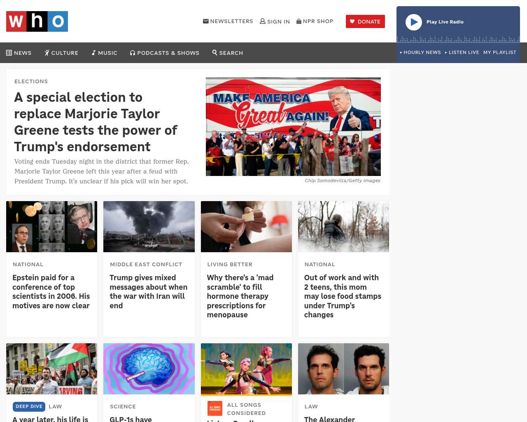Click the audio waveform bar in player
The width and height of the screenshot is (527, 422).
click(458, 40)
